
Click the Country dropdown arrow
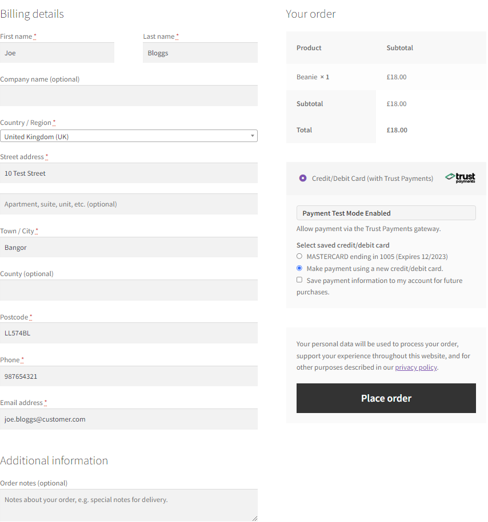point(252,136)
